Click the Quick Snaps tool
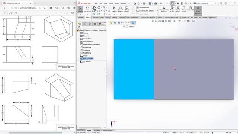 click(178, 9)
